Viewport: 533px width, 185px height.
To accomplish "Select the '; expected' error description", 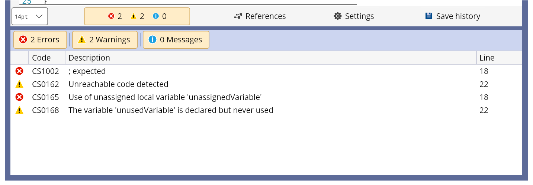I will pyautogui.click(x=87, y=71).
